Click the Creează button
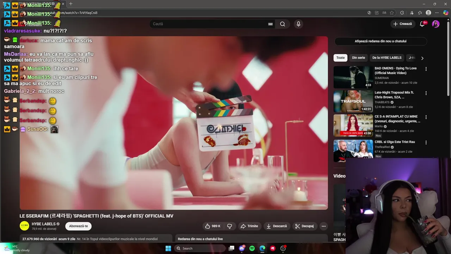The height and width of the screenshot is (254, 451). 402,24
